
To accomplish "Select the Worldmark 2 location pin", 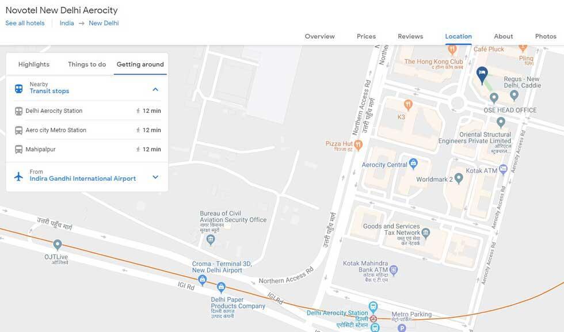I will 459,179.
